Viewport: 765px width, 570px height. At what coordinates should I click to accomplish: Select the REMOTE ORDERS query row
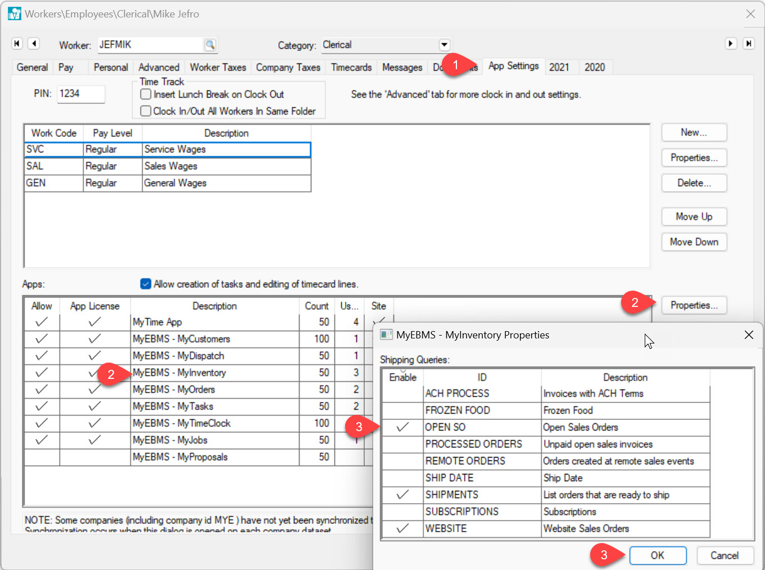tap(546, 461)
